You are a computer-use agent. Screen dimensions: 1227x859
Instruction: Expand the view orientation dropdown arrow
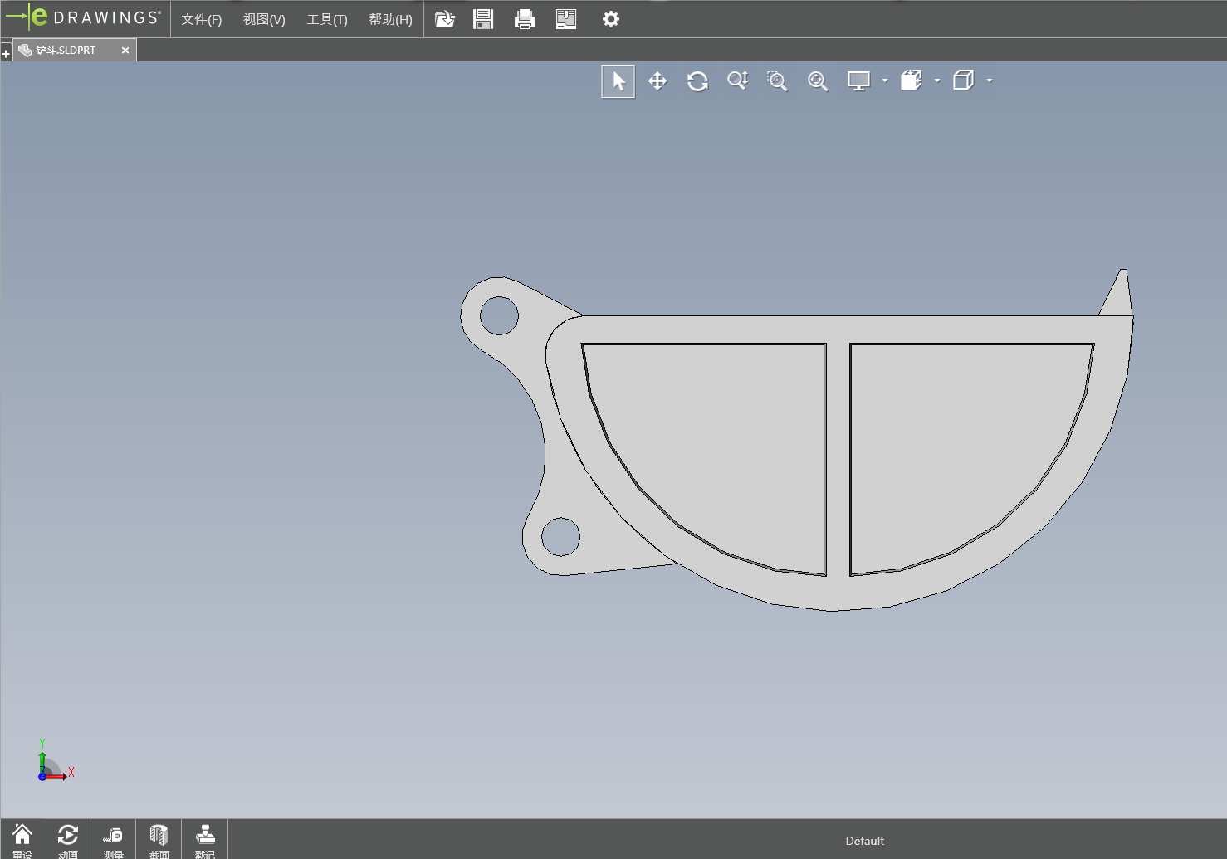coord(937,81)
